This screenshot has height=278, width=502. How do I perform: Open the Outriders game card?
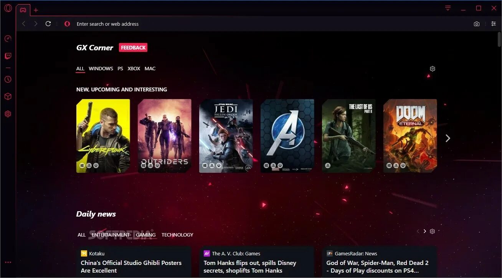click(165, 136)
